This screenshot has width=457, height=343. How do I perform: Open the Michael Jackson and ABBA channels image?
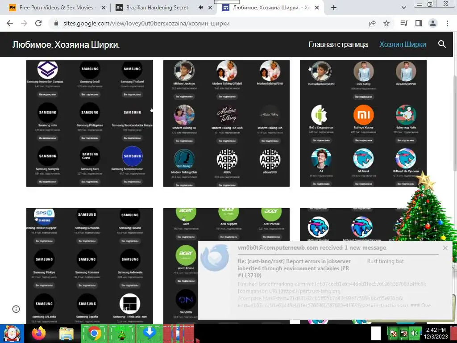coord(226,123)
